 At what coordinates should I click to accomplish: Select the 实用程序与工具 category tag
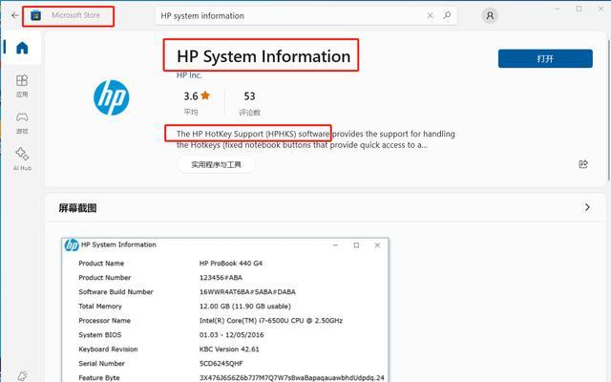(217, 164)
